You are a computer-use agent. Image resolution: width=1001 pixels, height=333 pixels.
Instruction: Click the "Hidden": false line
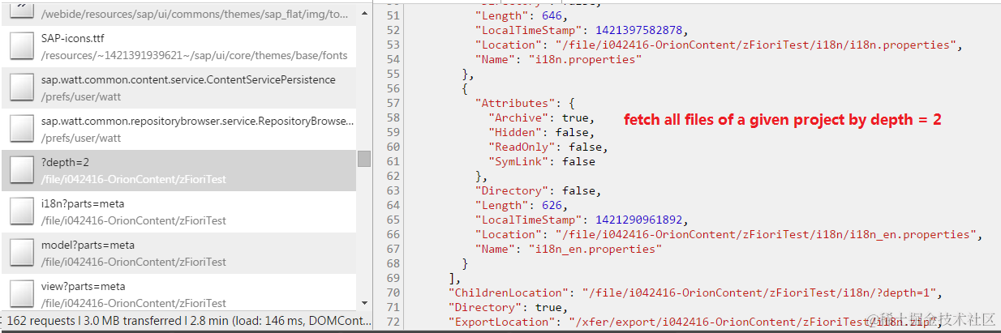(x=541, y=132)
